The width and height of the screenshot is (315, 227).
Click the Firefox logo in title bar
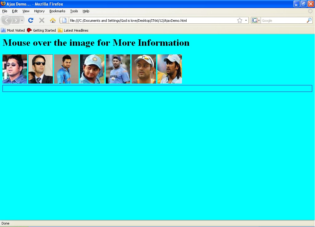[x=3, y=4]
